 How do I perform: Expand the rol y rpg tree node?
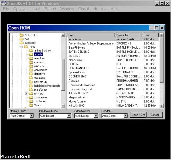pyautogui.click(x=26, y=94)
